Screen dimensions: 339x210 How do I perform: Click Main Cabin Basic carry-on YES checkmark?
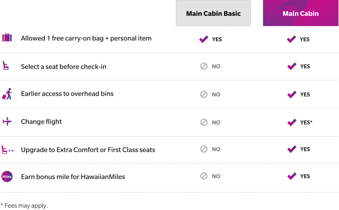(204, 39)
